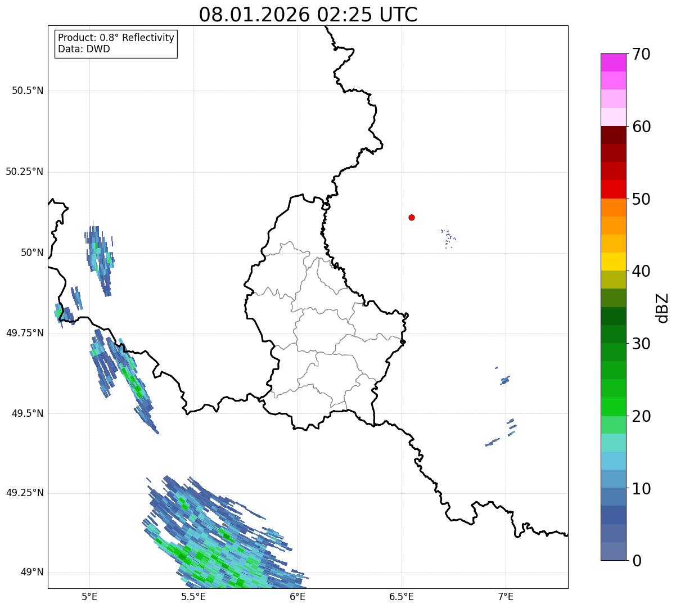Screen dimensions: 676x608
Task: Click the red station marker dot
Action: [412, 217]
